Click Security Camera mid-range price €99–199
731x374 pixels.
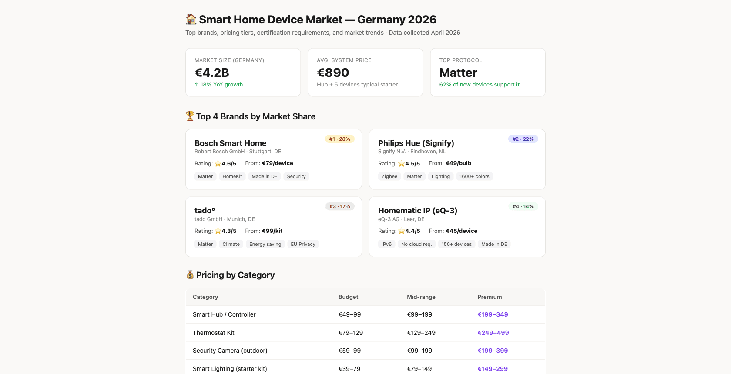419,351
